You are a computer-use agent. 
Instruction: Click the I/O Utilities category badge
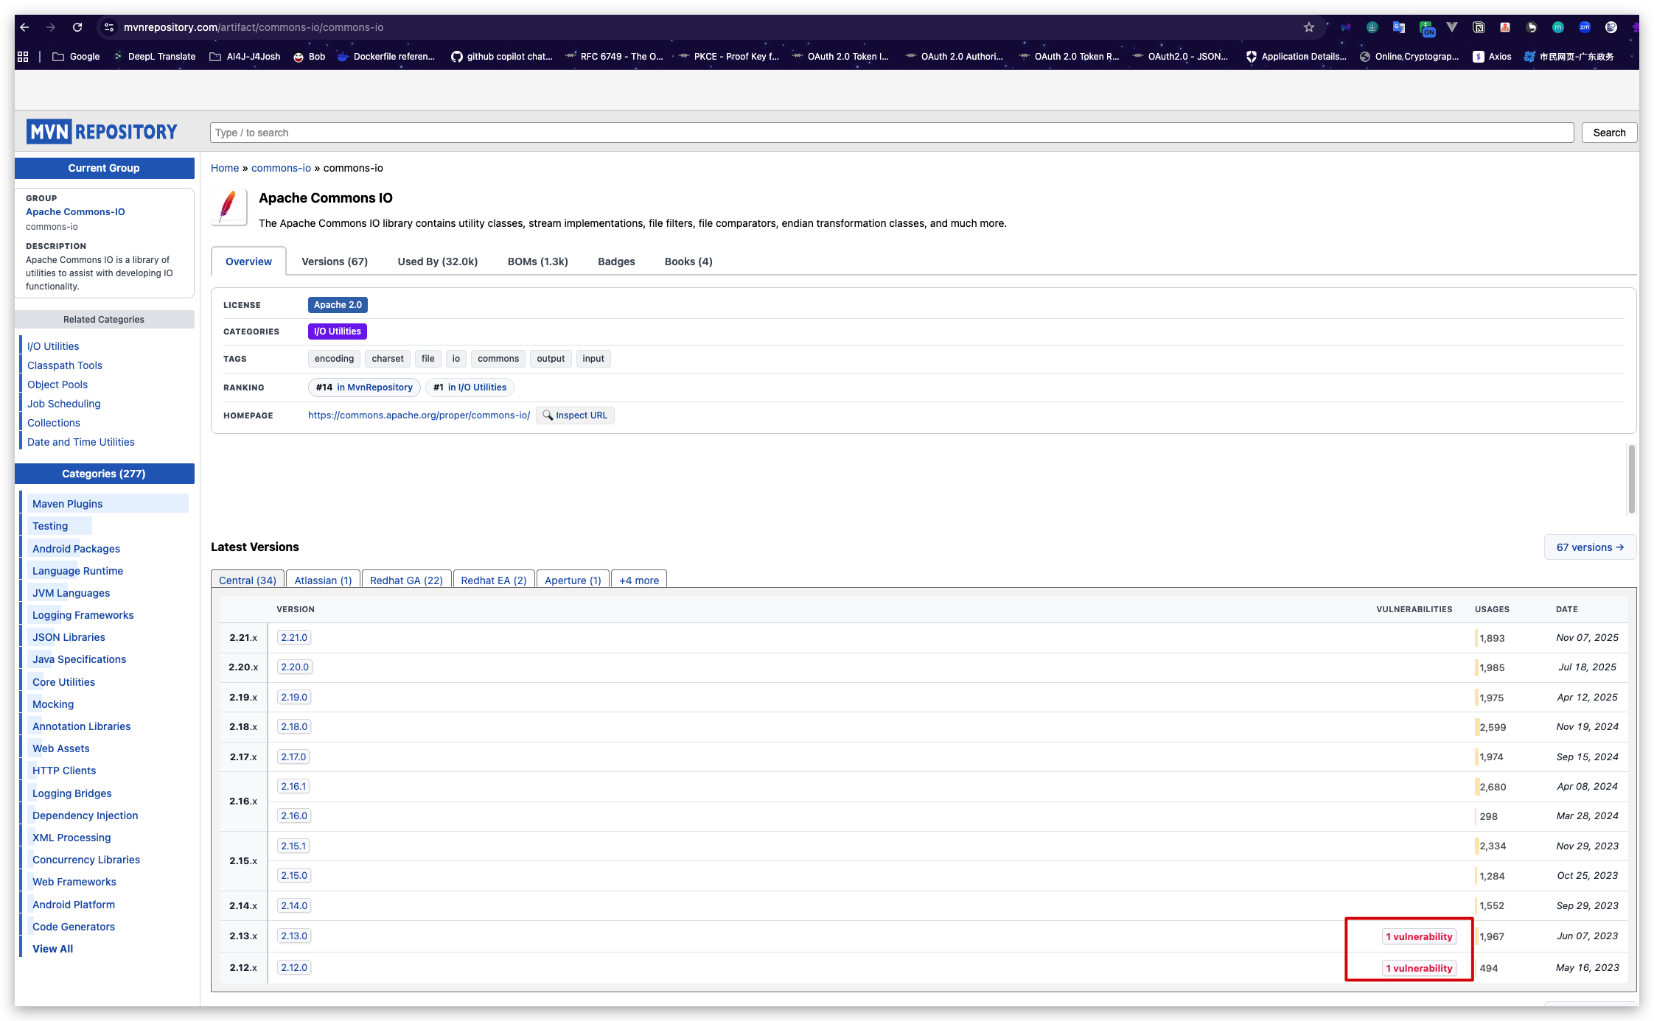click(x=338, y=331)
